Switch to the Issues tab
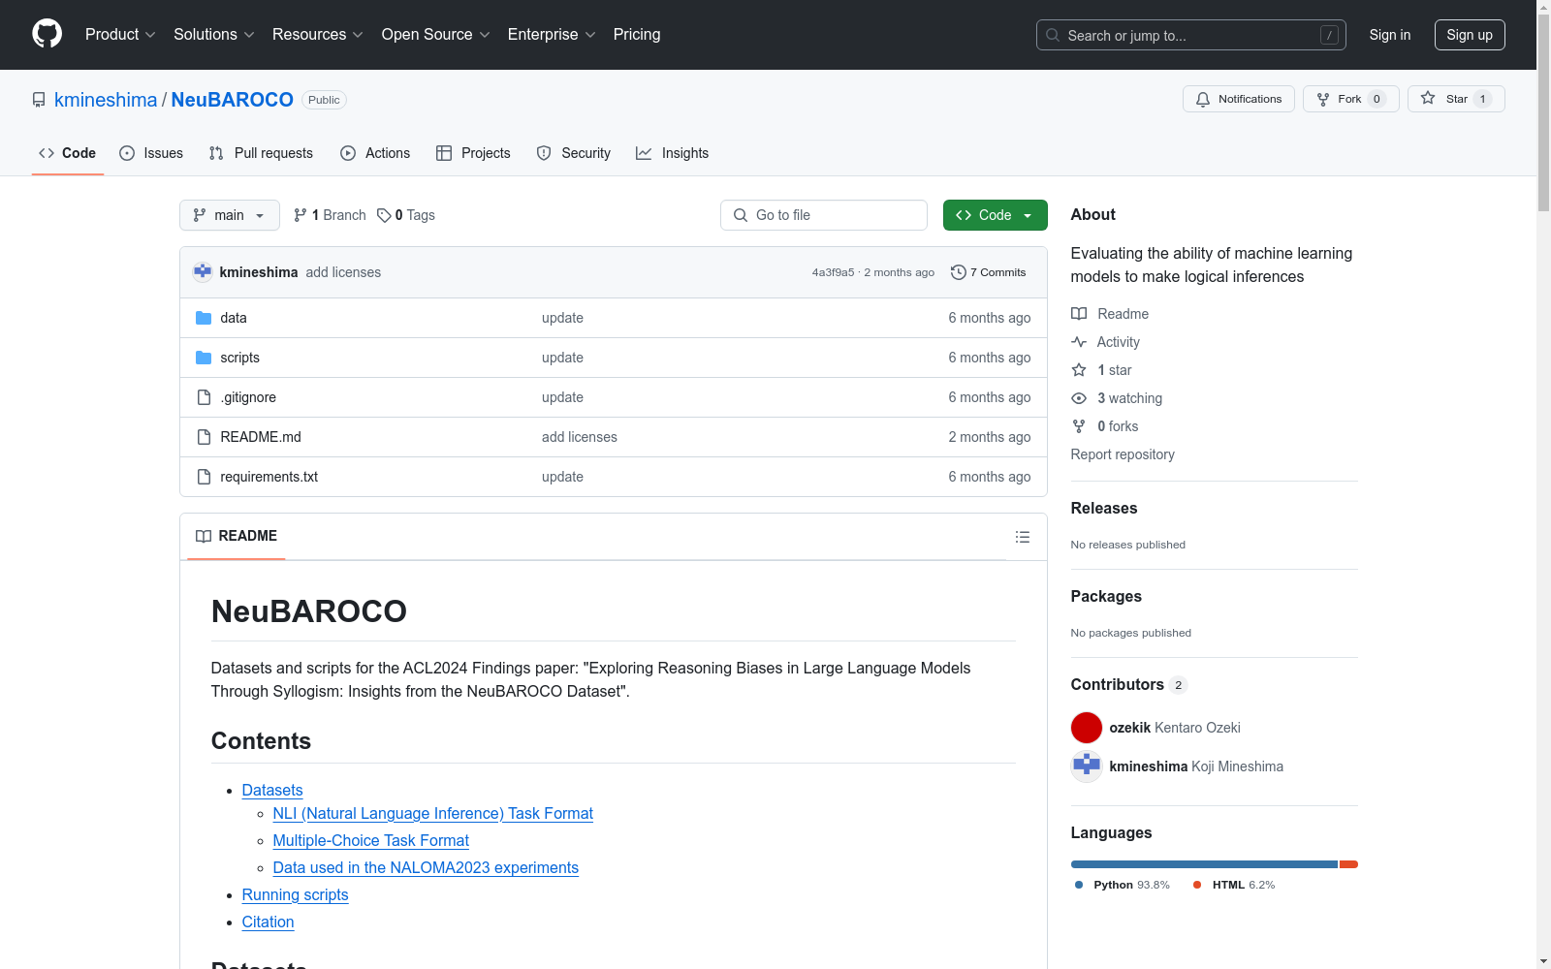This screenshot has height=969, width=1551. click(151, 153)
